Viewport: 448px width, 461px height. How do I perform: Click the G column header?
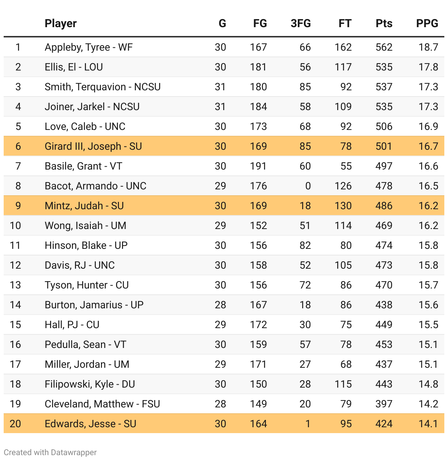point(222,23)
